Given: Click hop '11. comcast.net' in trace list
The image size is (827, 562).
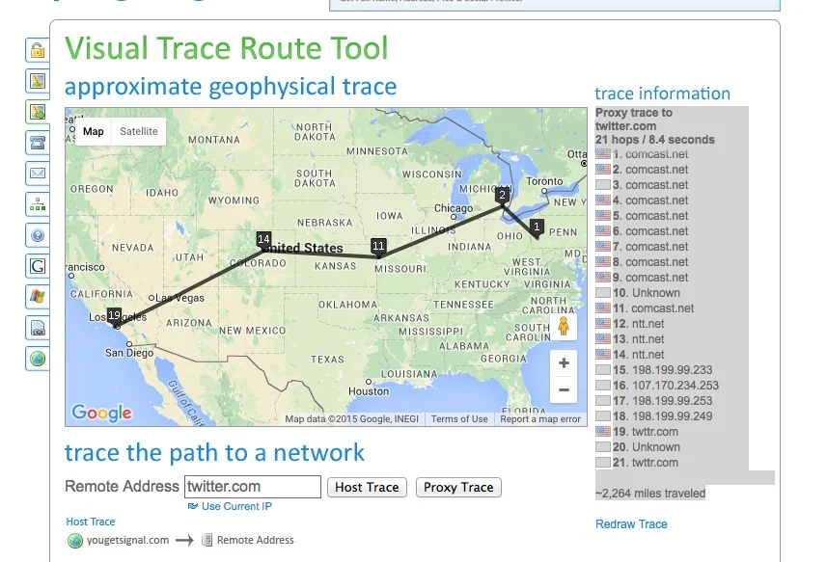Looking at the screenshot, I should click(x=653, y=308).
